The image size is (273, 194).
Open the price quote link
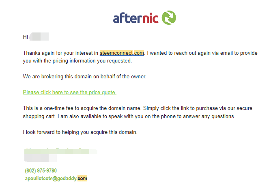[x=70, y=92]
